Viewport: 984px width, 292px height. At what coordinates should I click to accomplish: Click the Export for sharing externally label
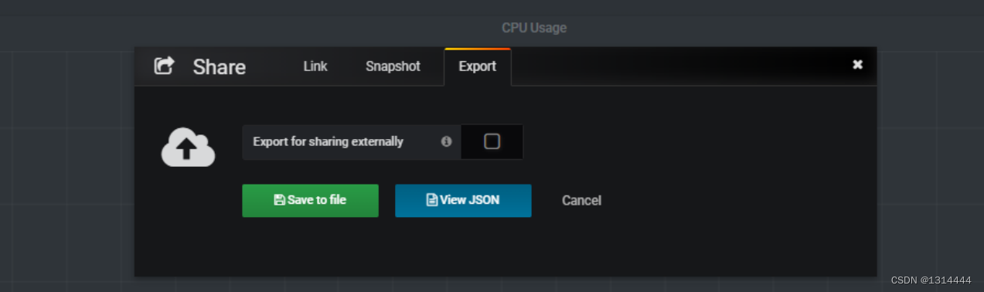(328, 141)
